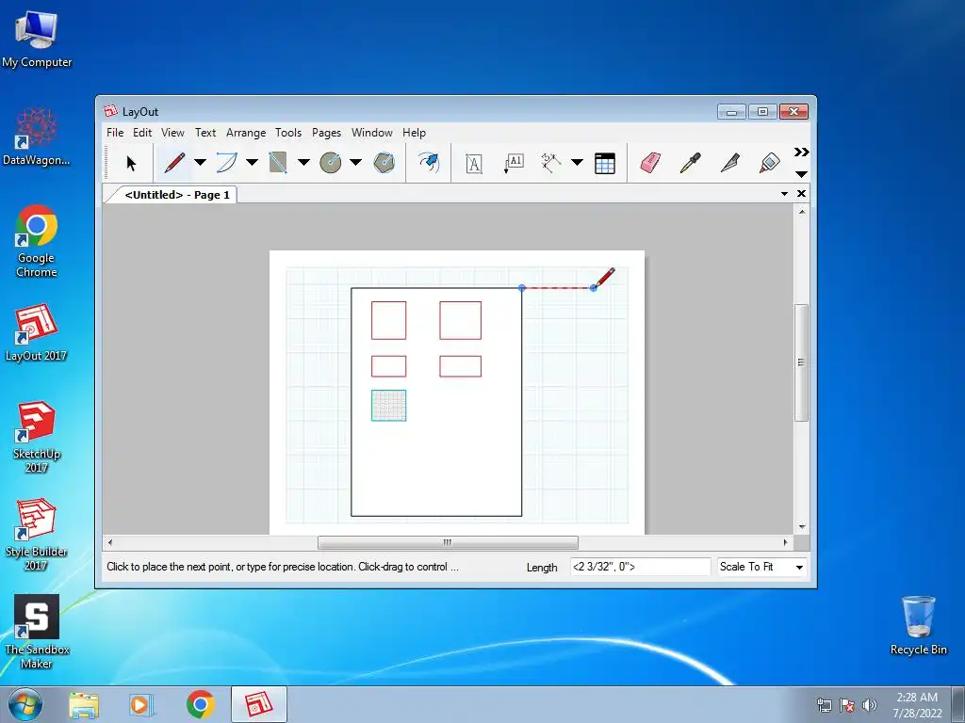Open Chrome from the taskbar

click(201, 704)
